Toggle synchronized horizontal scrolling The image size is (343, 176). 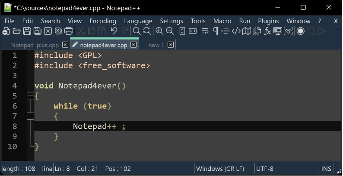click(193, 31)
